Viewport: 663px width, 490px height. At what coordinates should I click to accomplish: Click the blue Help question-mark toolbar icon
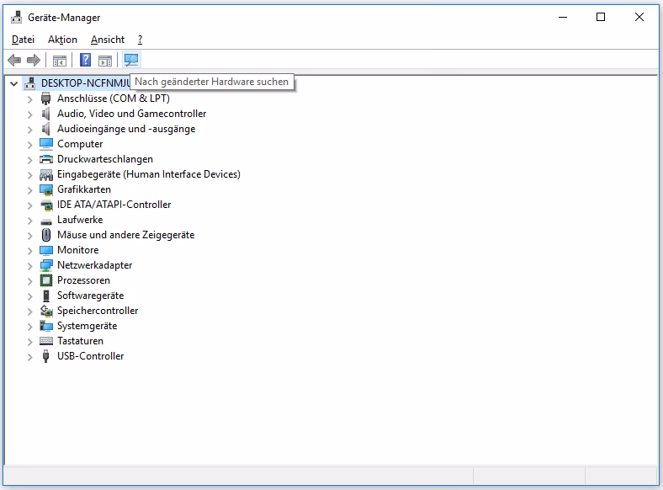tap(85, 60)
